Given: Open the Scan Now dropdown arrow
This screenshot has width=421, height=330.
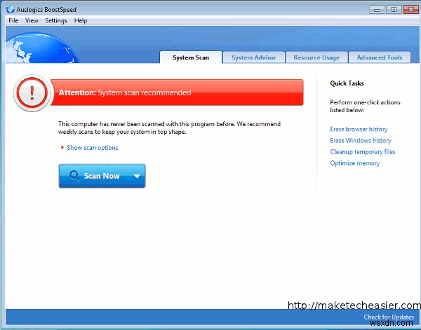Looking at the screenshot, I should [x=138, y=176].
